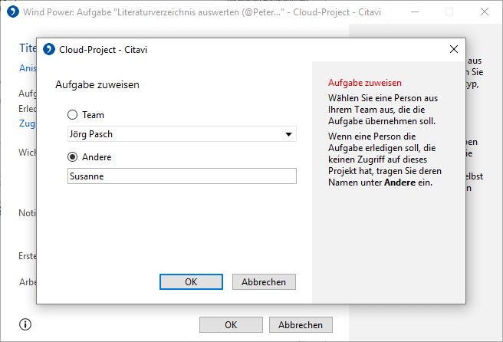Click the Citavi logo in dialog title bar
Viewport: 503px width, 342px height.
(49, 49)
